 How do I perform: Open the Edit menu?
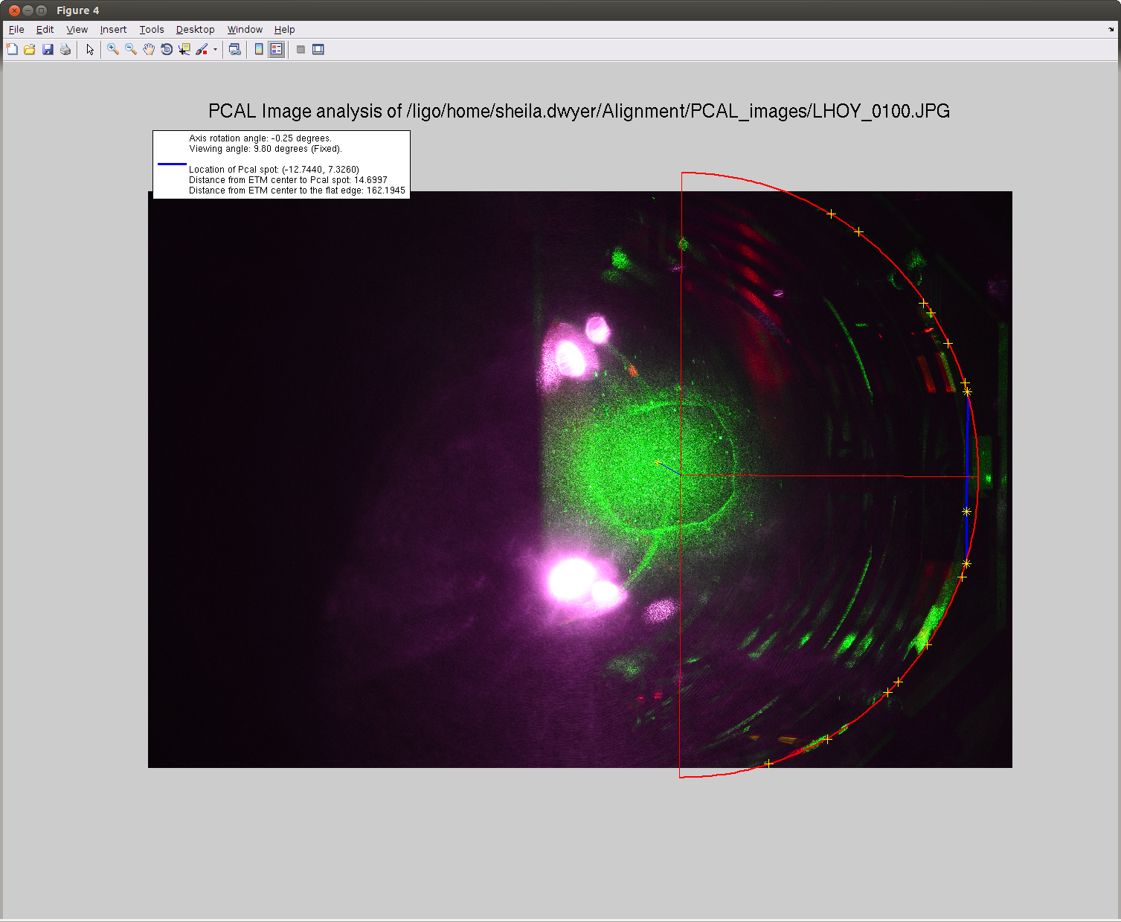pyautogui.click(x=45, y=30)
